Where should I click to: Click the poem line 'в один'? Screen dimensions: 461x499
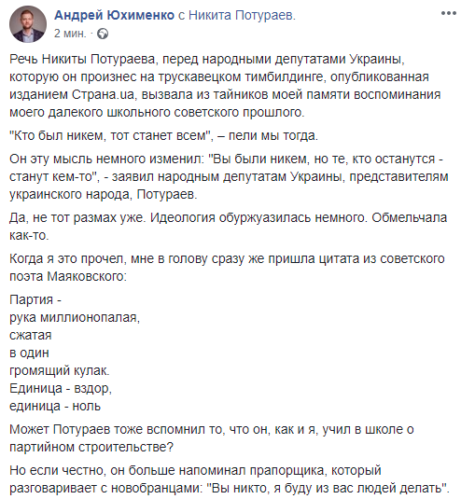pos(29,353)
